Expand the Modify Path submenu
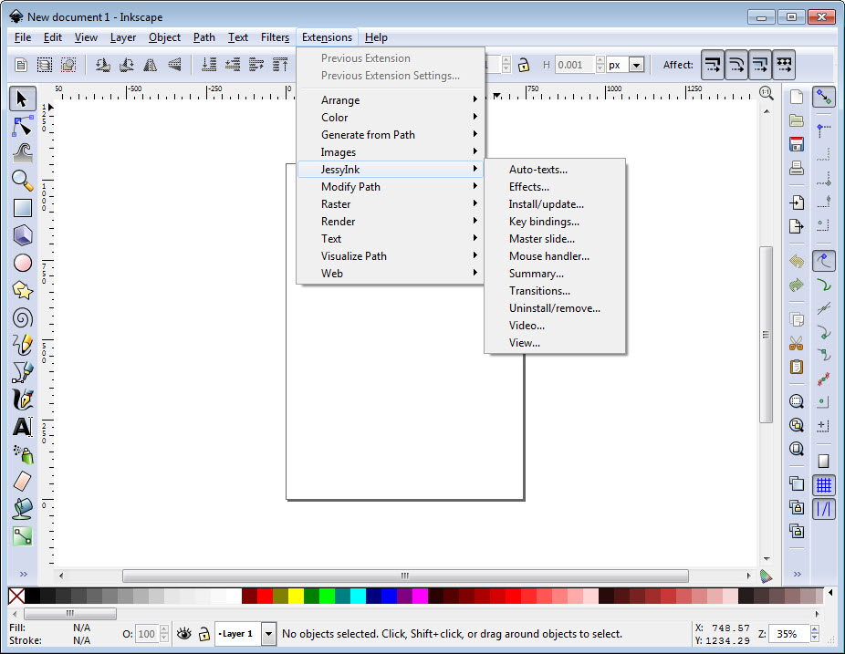845x654 pixels. pos(391,187)
